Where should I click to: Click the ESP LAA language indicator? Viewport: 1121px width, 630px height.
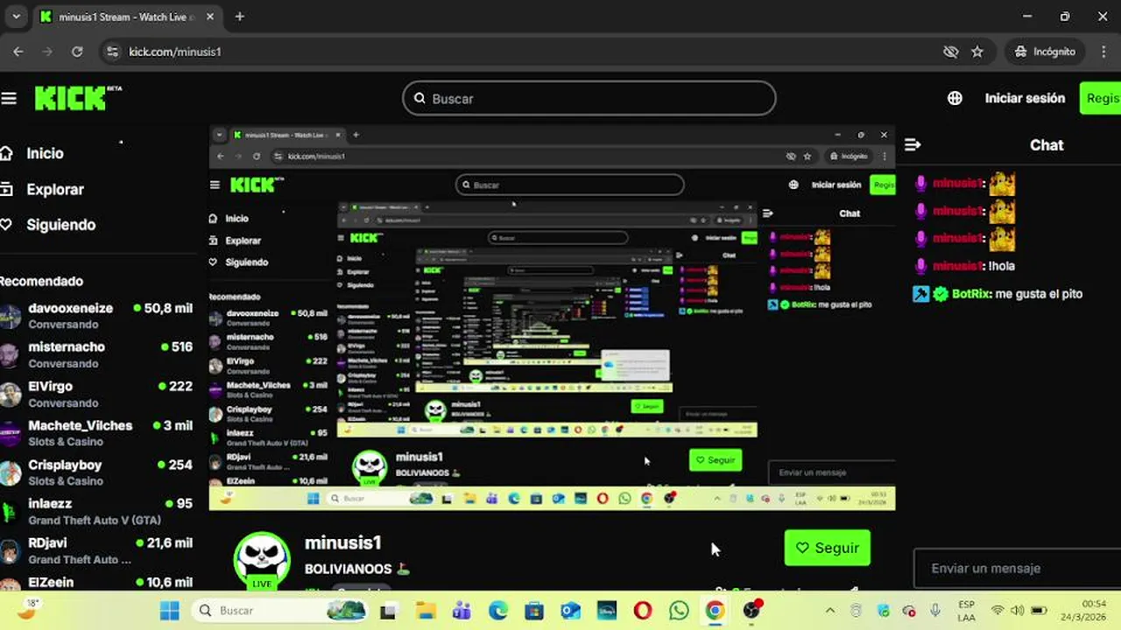point(966,610)
